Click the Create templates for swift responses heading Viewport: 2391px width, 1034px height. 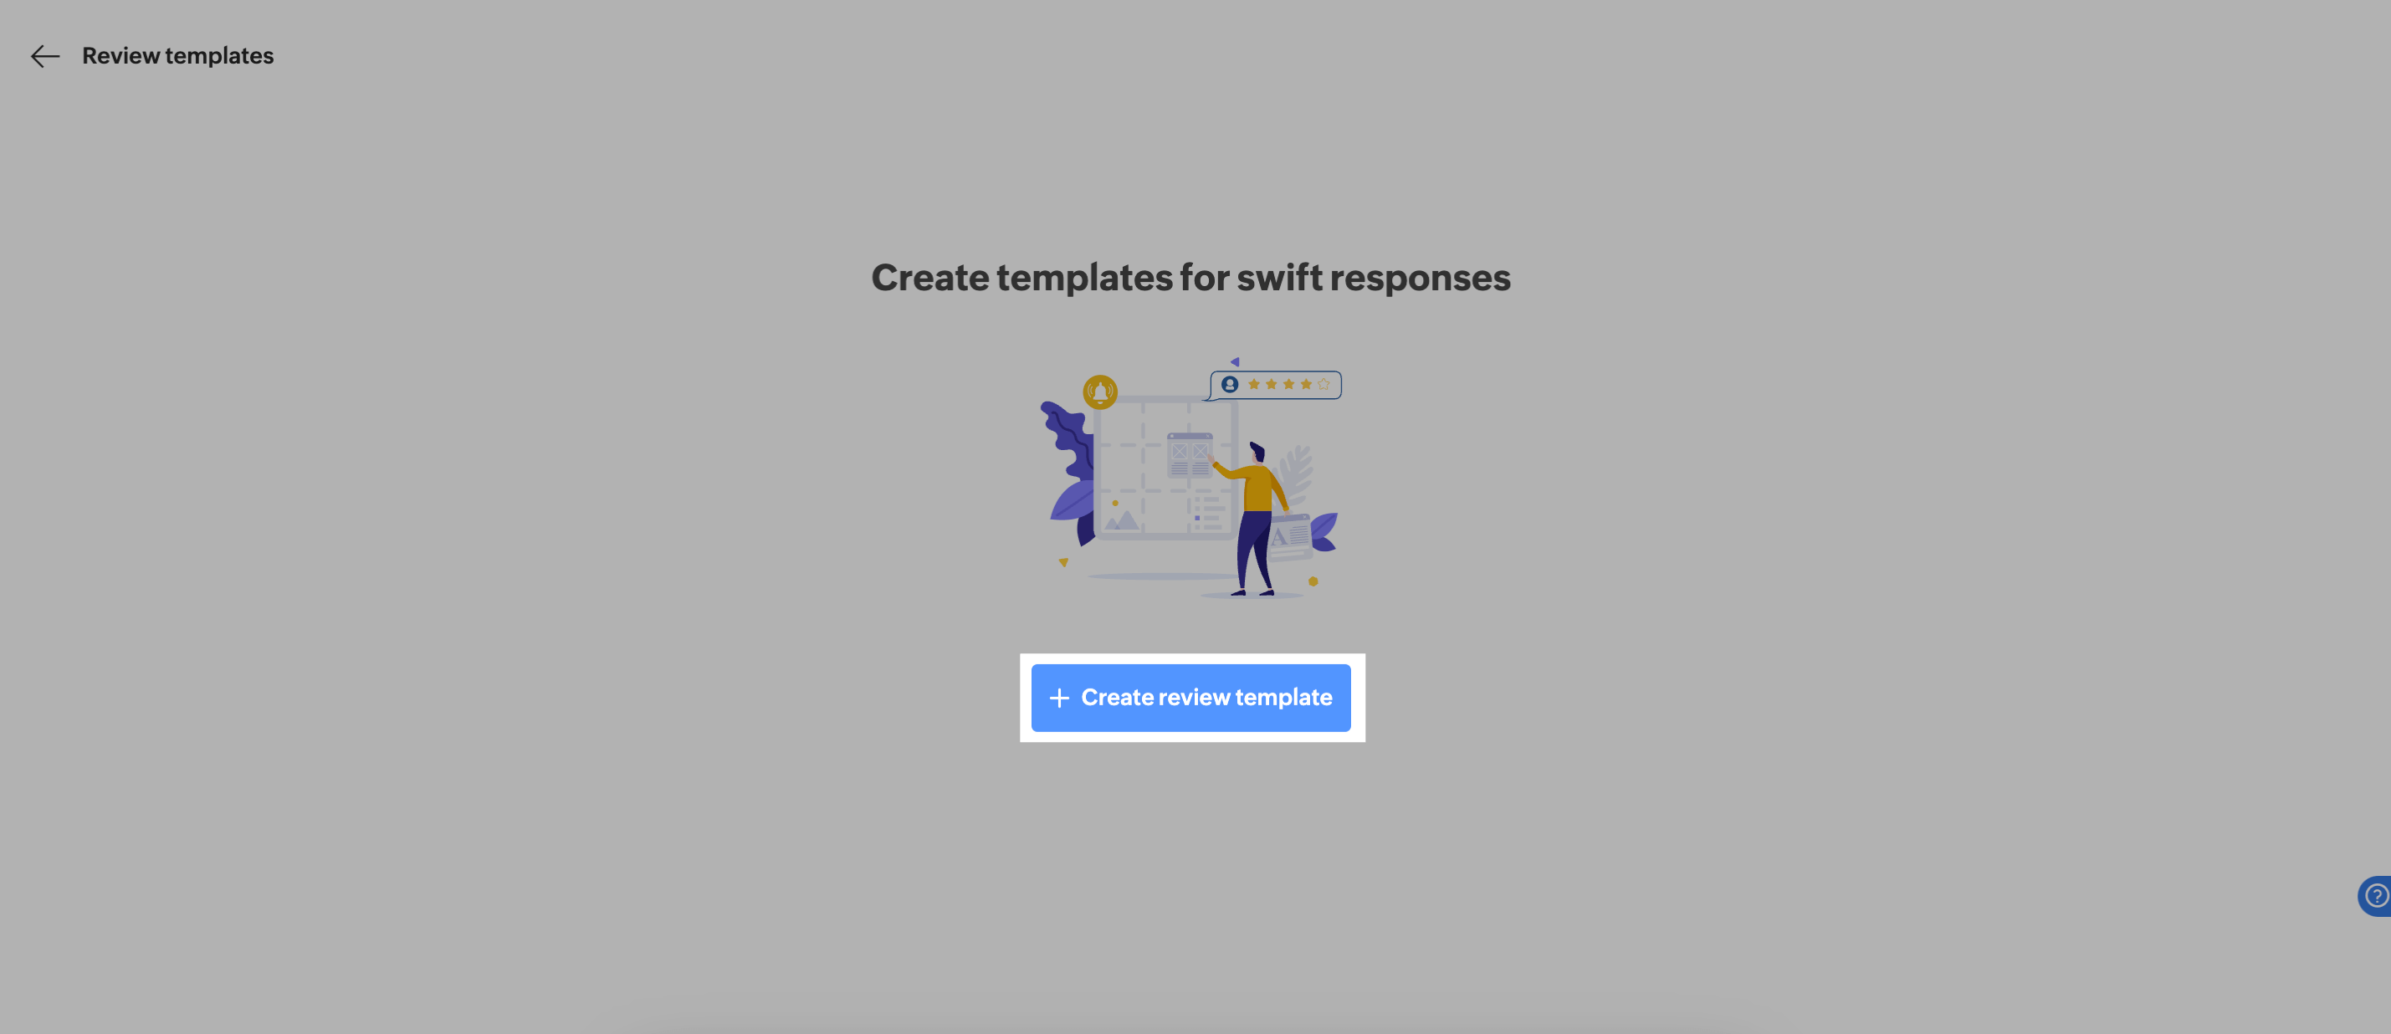click(x=1190, y=278)
